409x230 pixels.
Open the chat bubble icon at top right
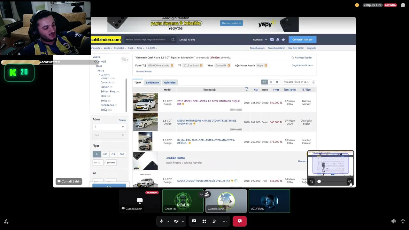click(x=403, y=5)
